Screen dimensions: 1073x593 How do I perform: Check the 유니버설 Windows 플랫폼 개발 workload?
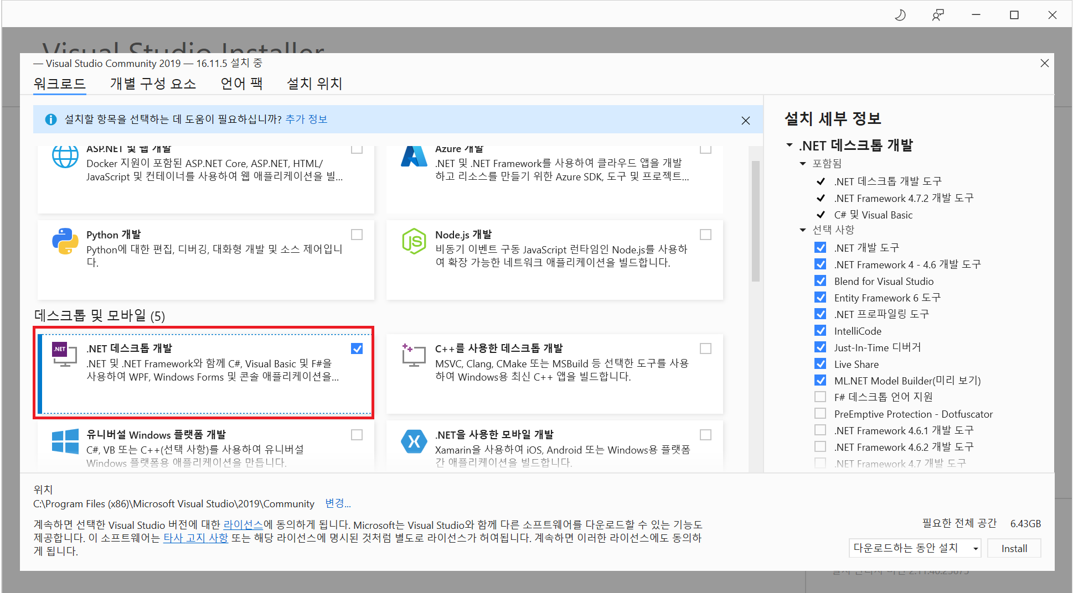pyautogui.click(x=357, y=435)
